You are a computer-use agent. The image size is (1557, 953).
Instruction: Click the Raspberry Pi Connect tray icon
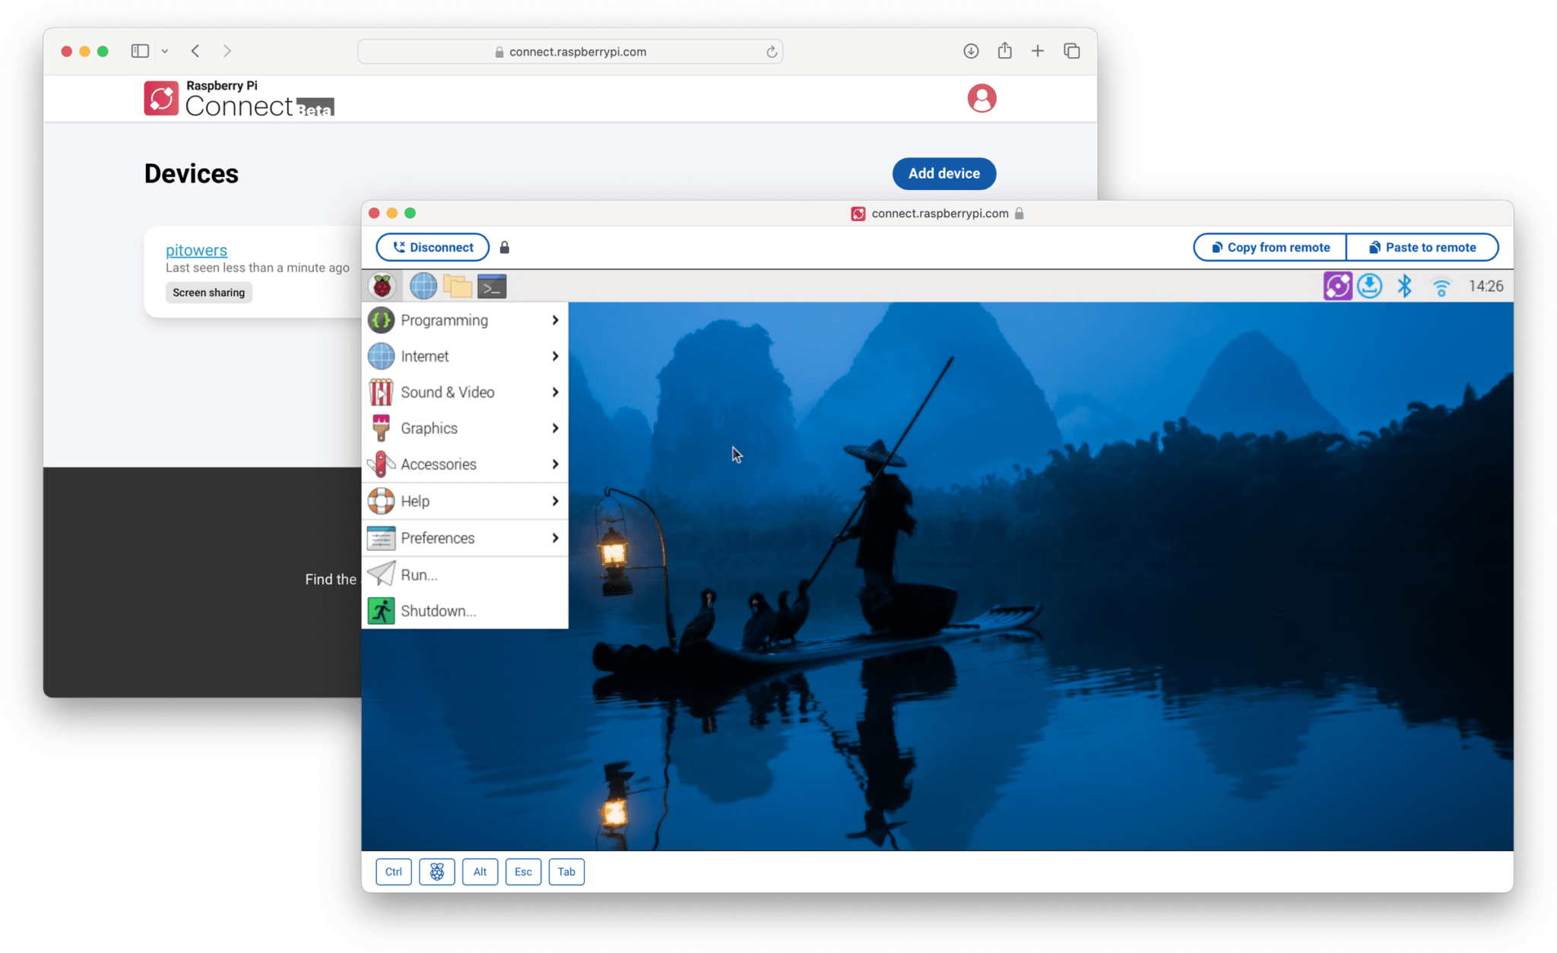click(1337, 287)
